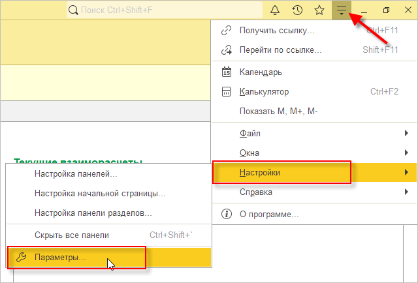Choose Перейти по ссылке menu entry
This screenshot has width=418, height=283.
[x=281, y=50]
